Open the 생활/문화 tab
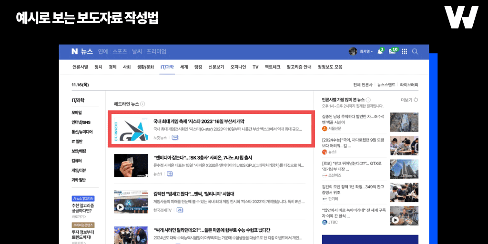The image size is (488, 244). [146, 67]
